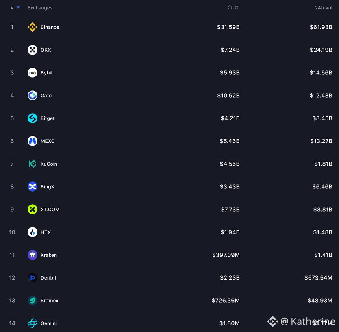Image resolution: width=339 pixels, height=332 pixels.
Task: Open the Bitfinex exchange name link
Action: click(50, 301)
